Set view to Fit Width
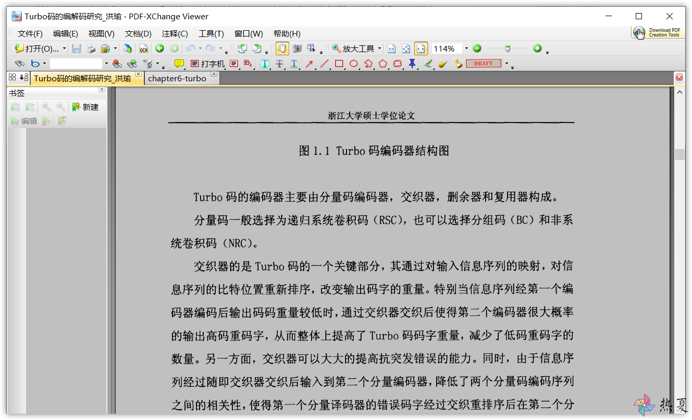The height and width of the screenshot is (420, 692). [421, 48]
